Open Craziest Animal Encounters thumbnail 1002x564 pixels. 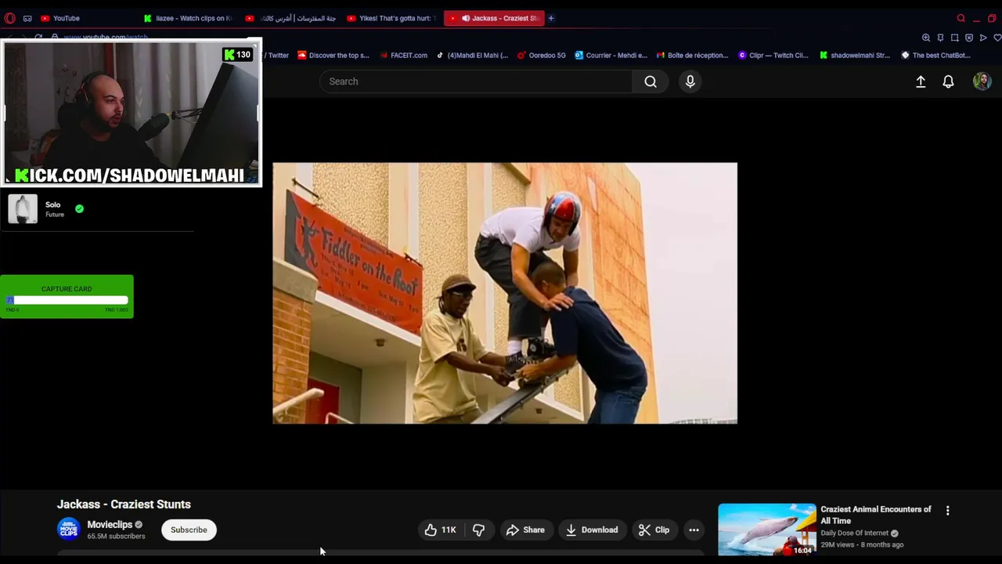coord(767,530)
